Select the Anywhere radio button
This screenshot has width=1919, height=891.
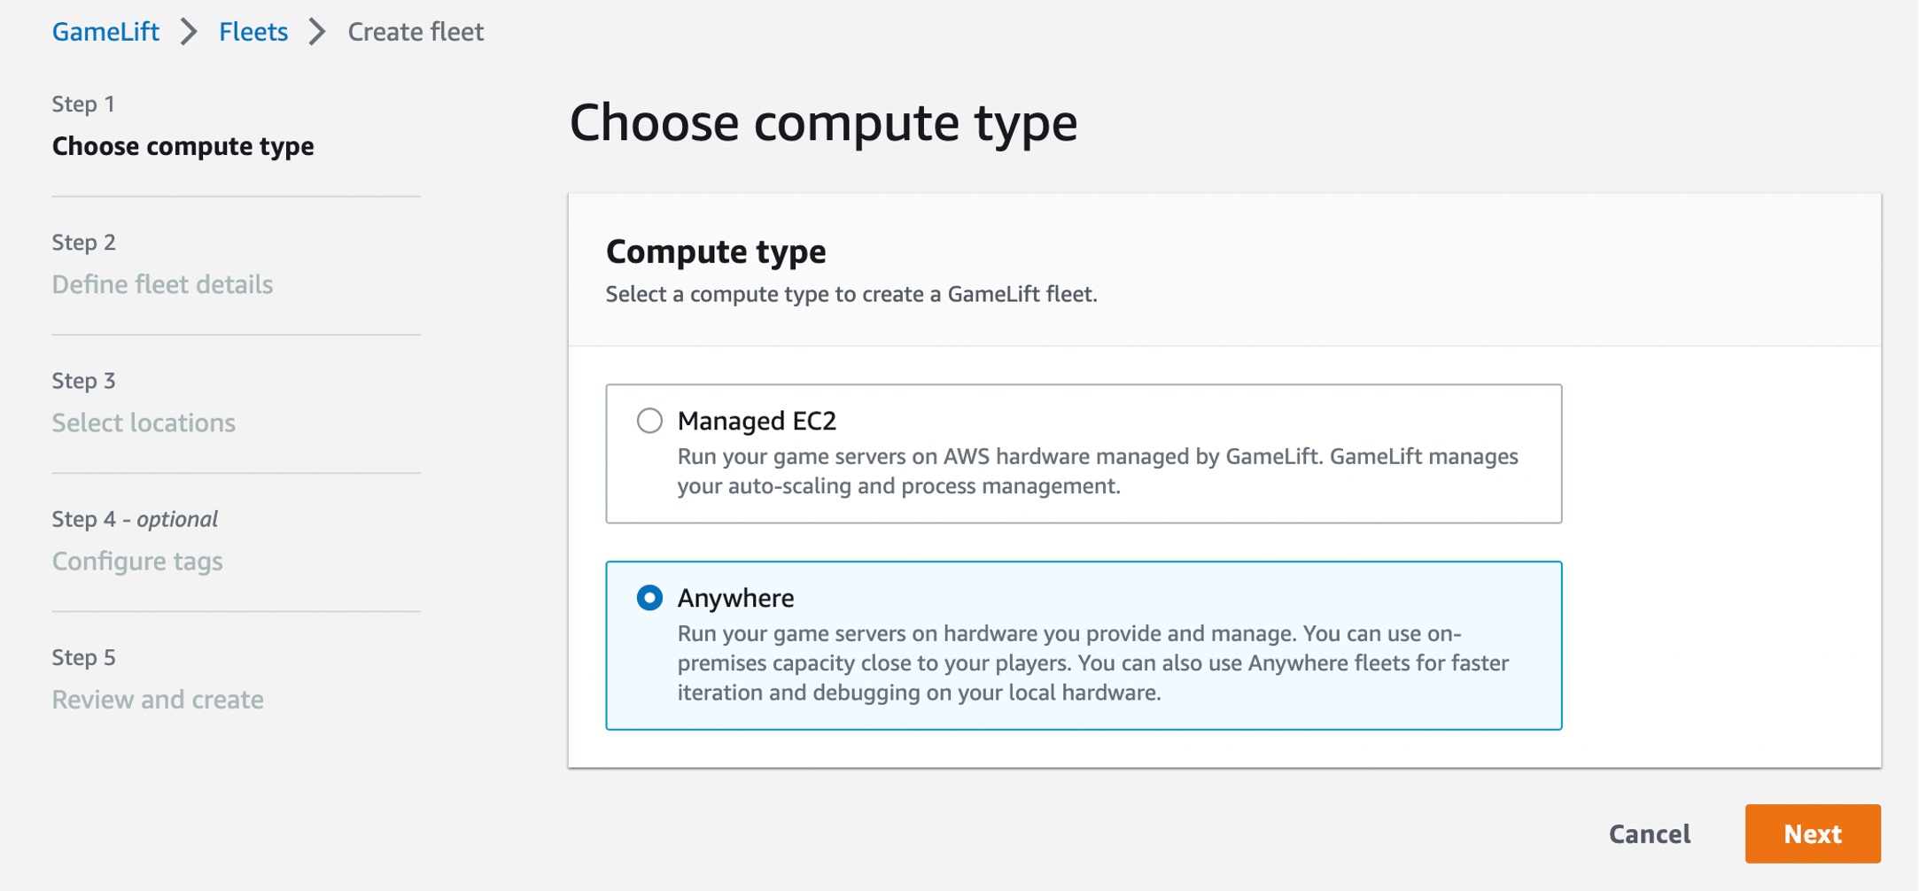[x=649, y=598]
